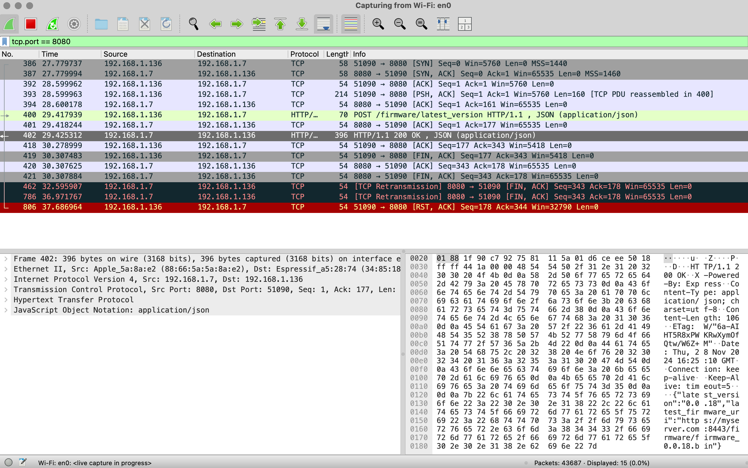Select packet 418 ACK Win=5418 row
The width and height of the screenshot is (748, 468).
click(x=374, y=145)
